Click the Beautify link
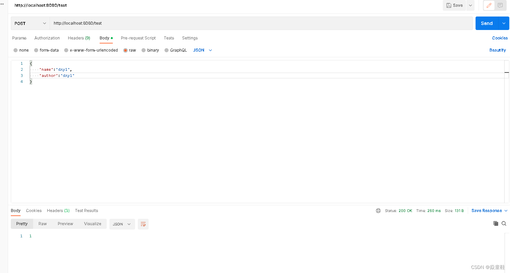The image size is (510, 273). pyautogui.click(x=498, y=50)
